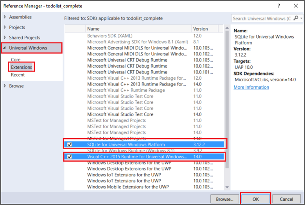Screen dimensions: 305x205
Task: Select Microsoft General MIDI DLS version 10.0.105 row
Action: [x=144, y=48]
